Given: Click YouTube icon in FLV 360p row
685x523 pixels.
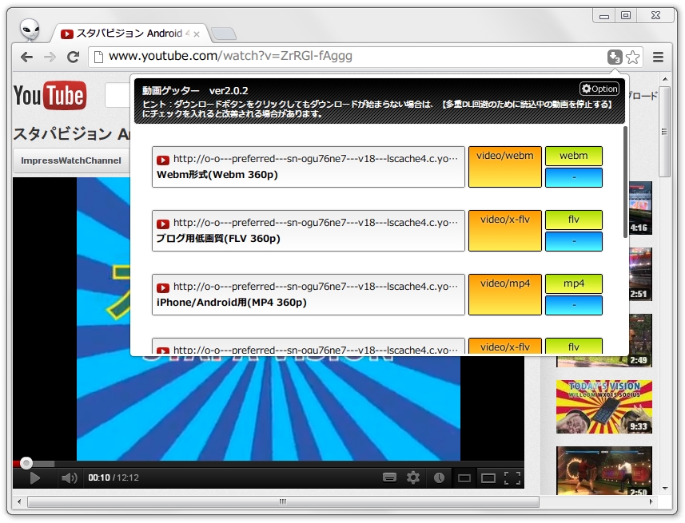Looking at the screenshot, I should pyautogui.click(x=163, y=224).
